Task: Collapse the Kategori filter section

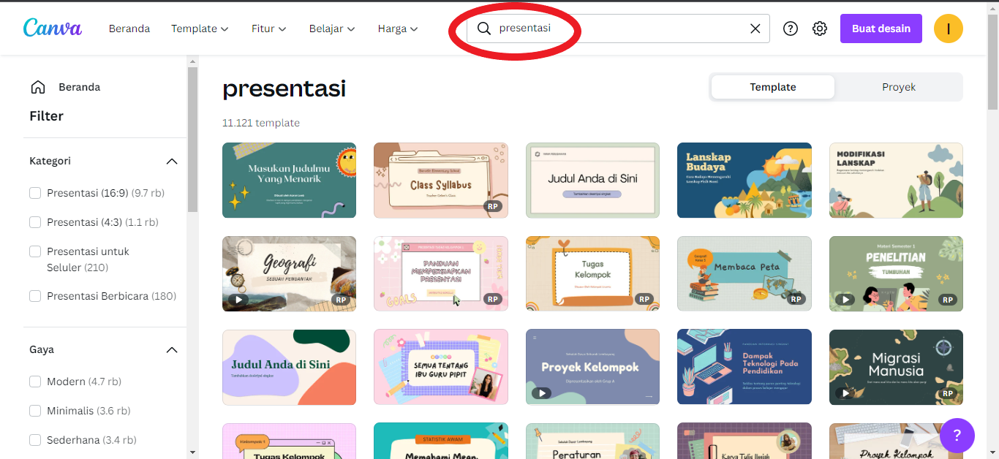Action: point(172,161)
